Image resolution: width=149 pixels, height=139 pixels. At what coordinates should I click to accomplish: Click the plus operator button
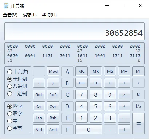pyautogui.click(x=124, y=130)
